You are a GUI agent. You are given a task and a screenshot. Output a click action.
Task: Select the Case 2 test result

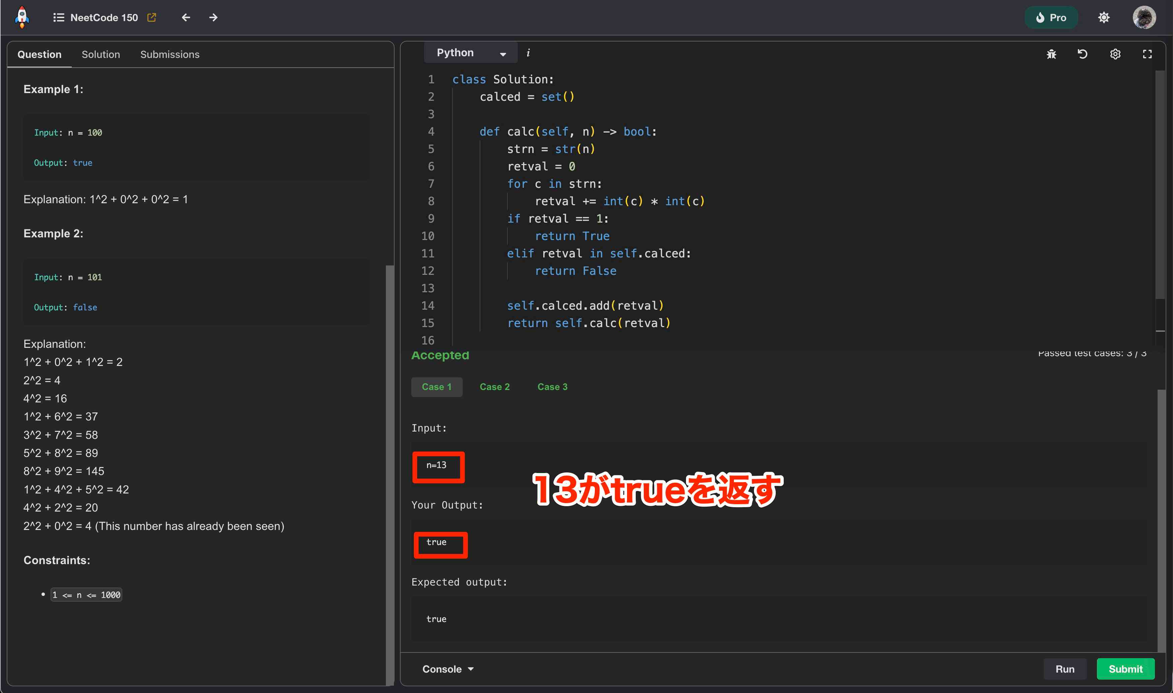[x=494, y=387]
